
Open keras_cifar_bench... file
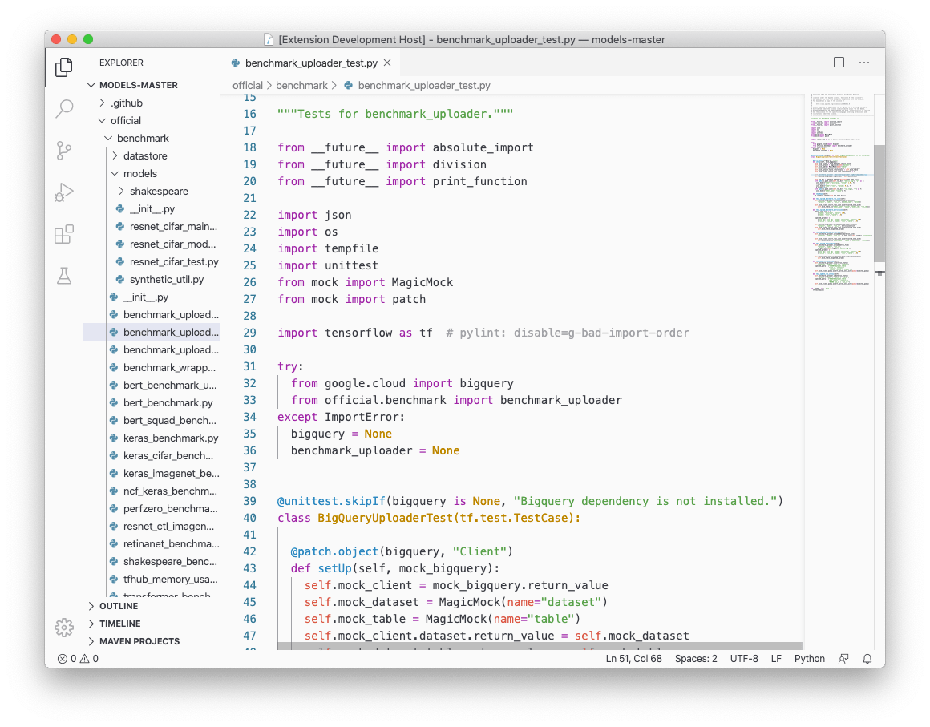pyautogui.click(x=152, y=455)
